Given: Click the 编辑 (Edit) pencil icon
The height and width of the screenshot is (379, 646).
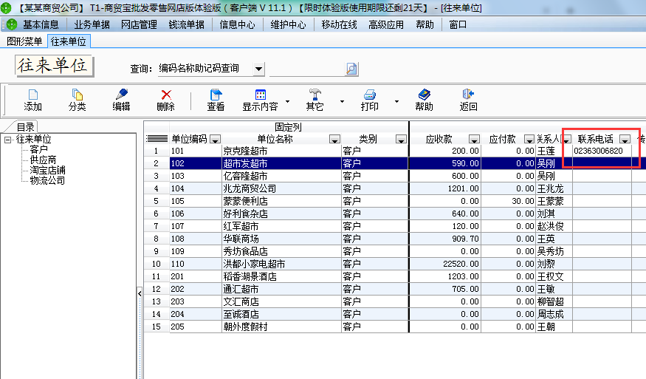Looking at the screenshot, I should (121, 95).
